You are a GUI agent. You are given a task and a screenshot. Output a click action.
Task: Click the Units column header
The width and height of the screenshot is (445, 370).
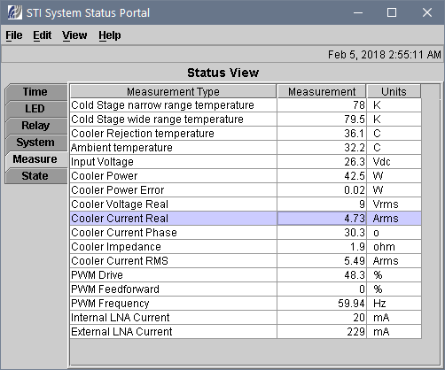coord(394,91)
